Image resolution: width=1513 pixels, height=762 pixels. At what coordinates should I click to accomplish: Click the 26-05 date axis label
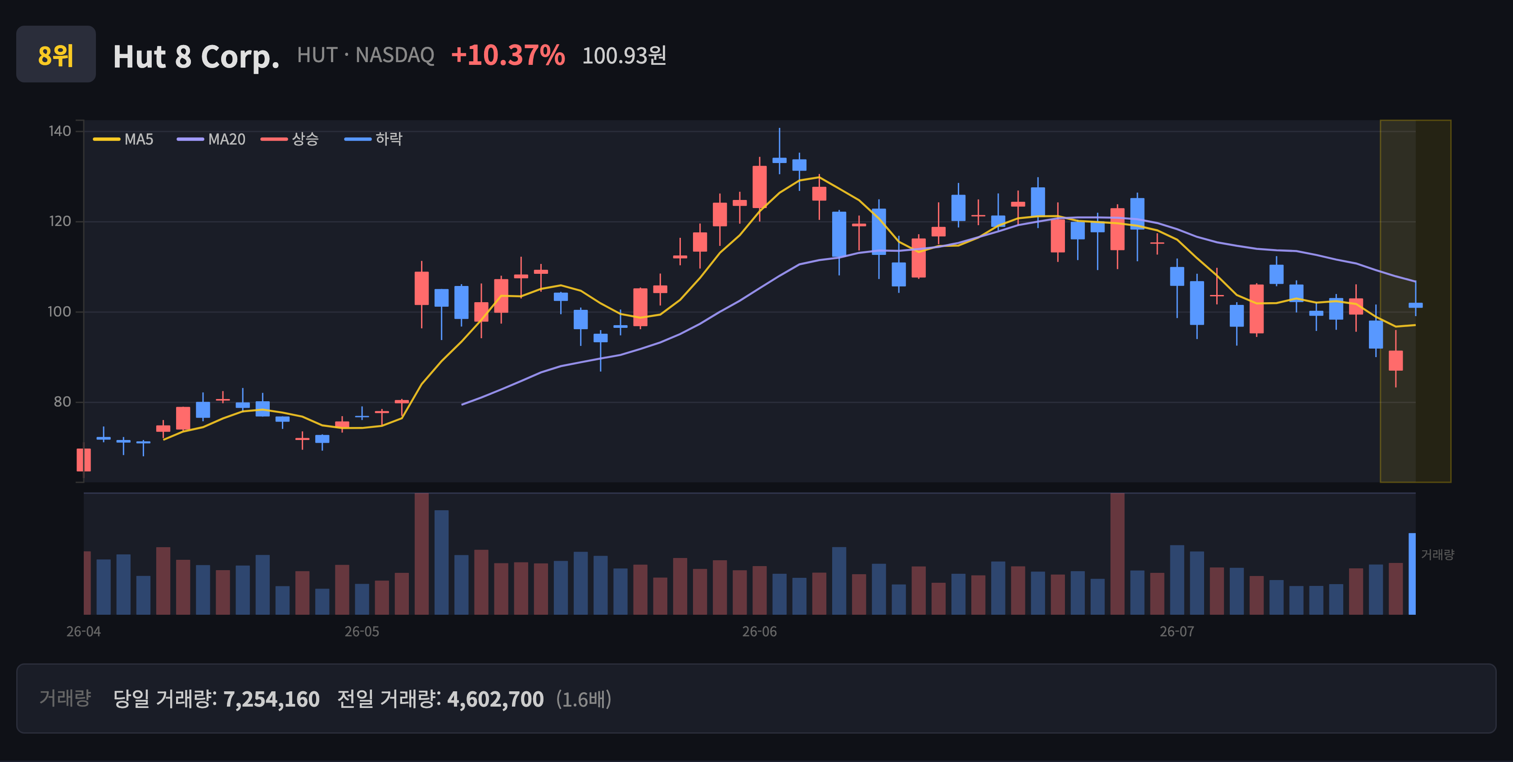[x=362, y=631]
